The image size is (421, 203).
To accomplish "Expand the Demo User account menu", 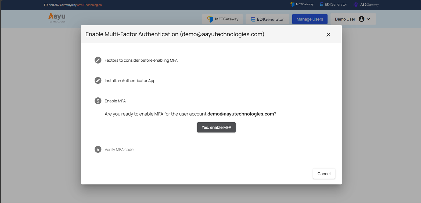I will point(353,19).
